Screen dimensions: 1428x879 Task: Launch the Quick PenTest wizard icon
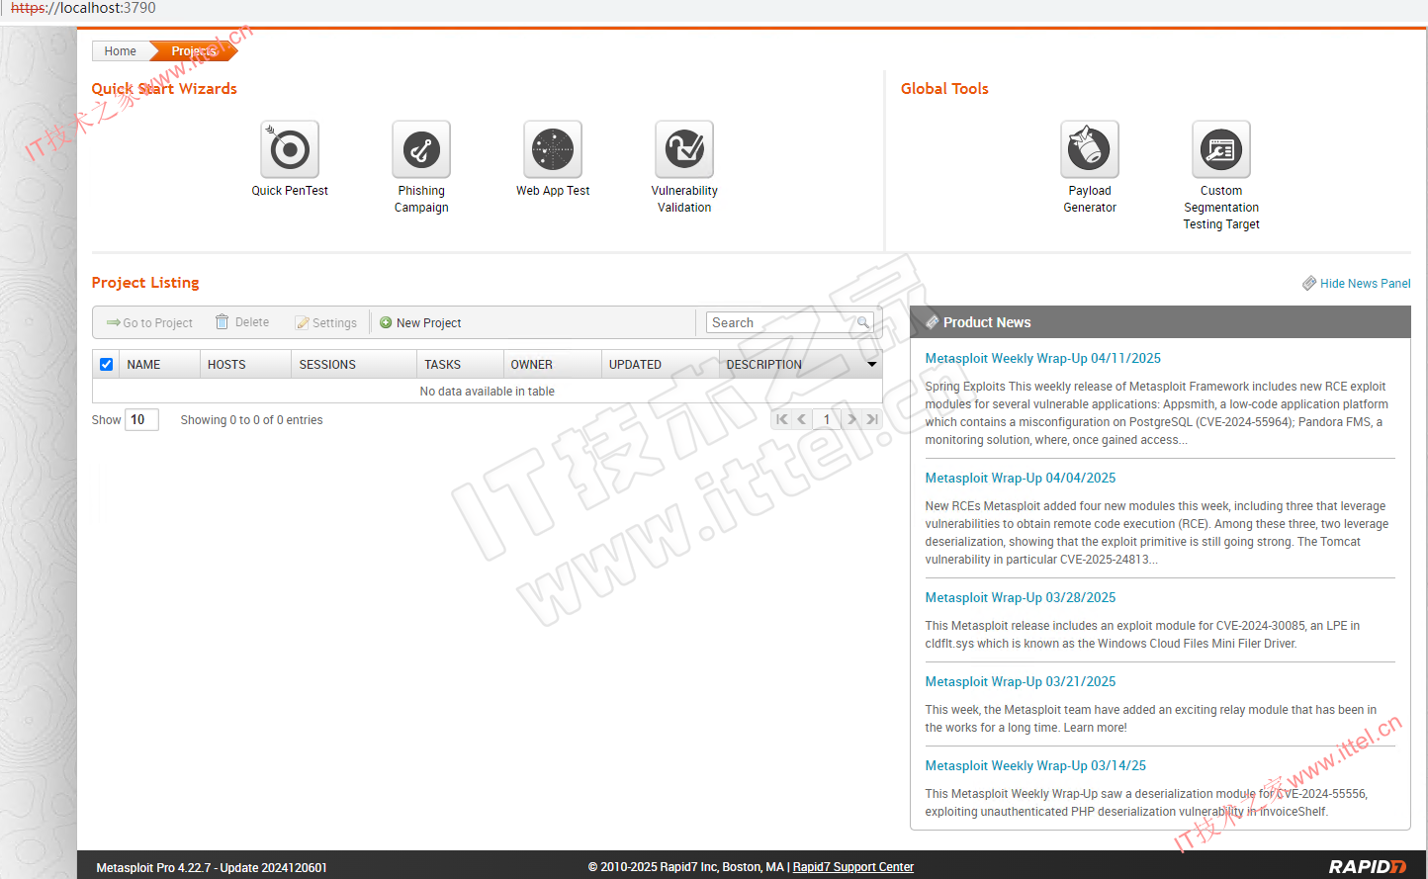coord(290,149)
